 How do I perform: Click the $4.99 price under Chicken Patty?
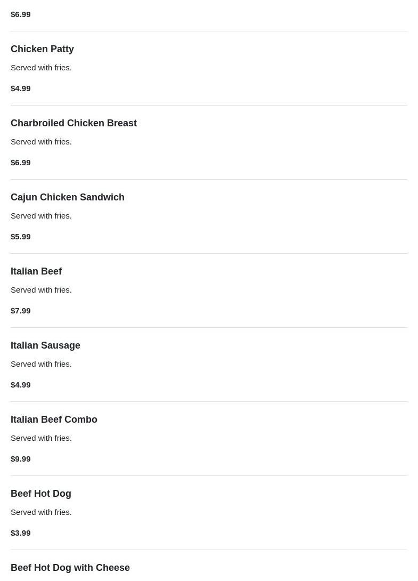[x=21, y=88]
